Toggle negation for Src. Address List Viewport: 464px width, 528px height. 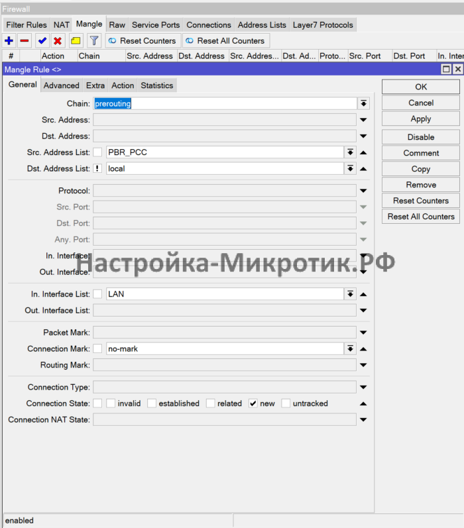click(97, 152)
